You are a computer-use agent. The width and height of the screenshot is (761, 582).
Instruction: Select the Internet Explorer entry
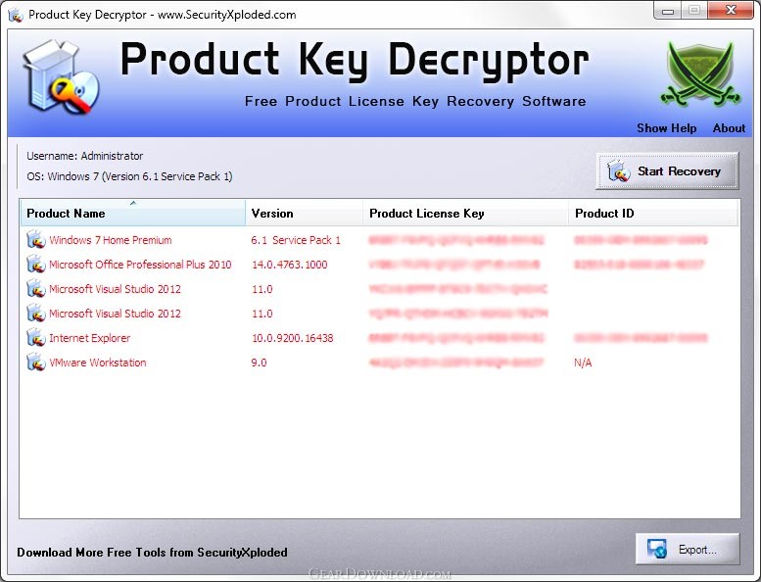pyautogui.click(x=90, y=338)
